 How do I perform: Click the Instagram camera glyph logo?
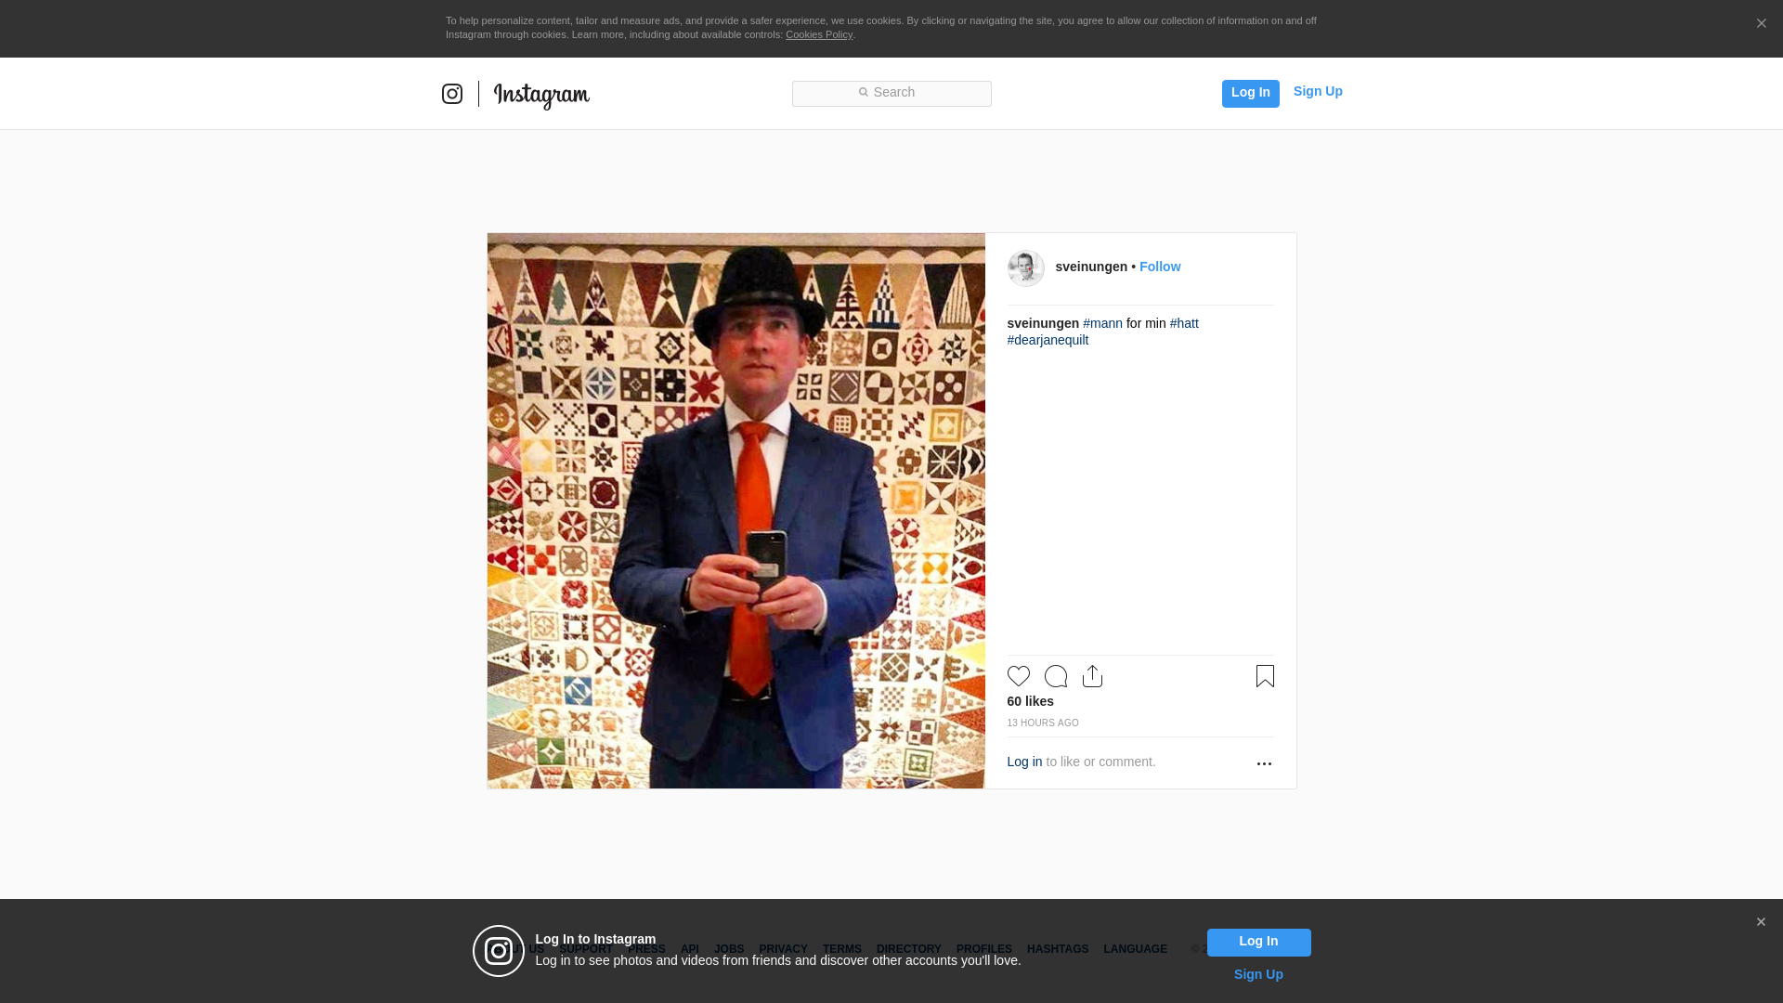click(x=452, y=94)
